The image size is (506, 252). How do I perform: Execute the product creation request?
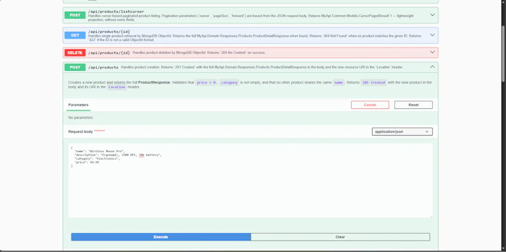(x=161, y=237)
